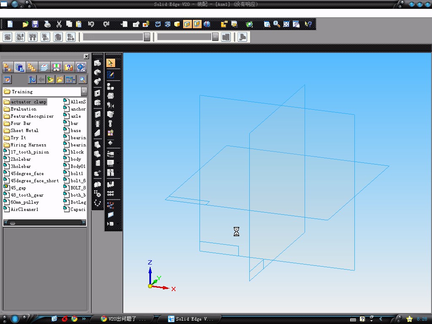432x324 pixels.
Task: Expand the first grayed toolbar combo box
Action: [x=147, y=37]
